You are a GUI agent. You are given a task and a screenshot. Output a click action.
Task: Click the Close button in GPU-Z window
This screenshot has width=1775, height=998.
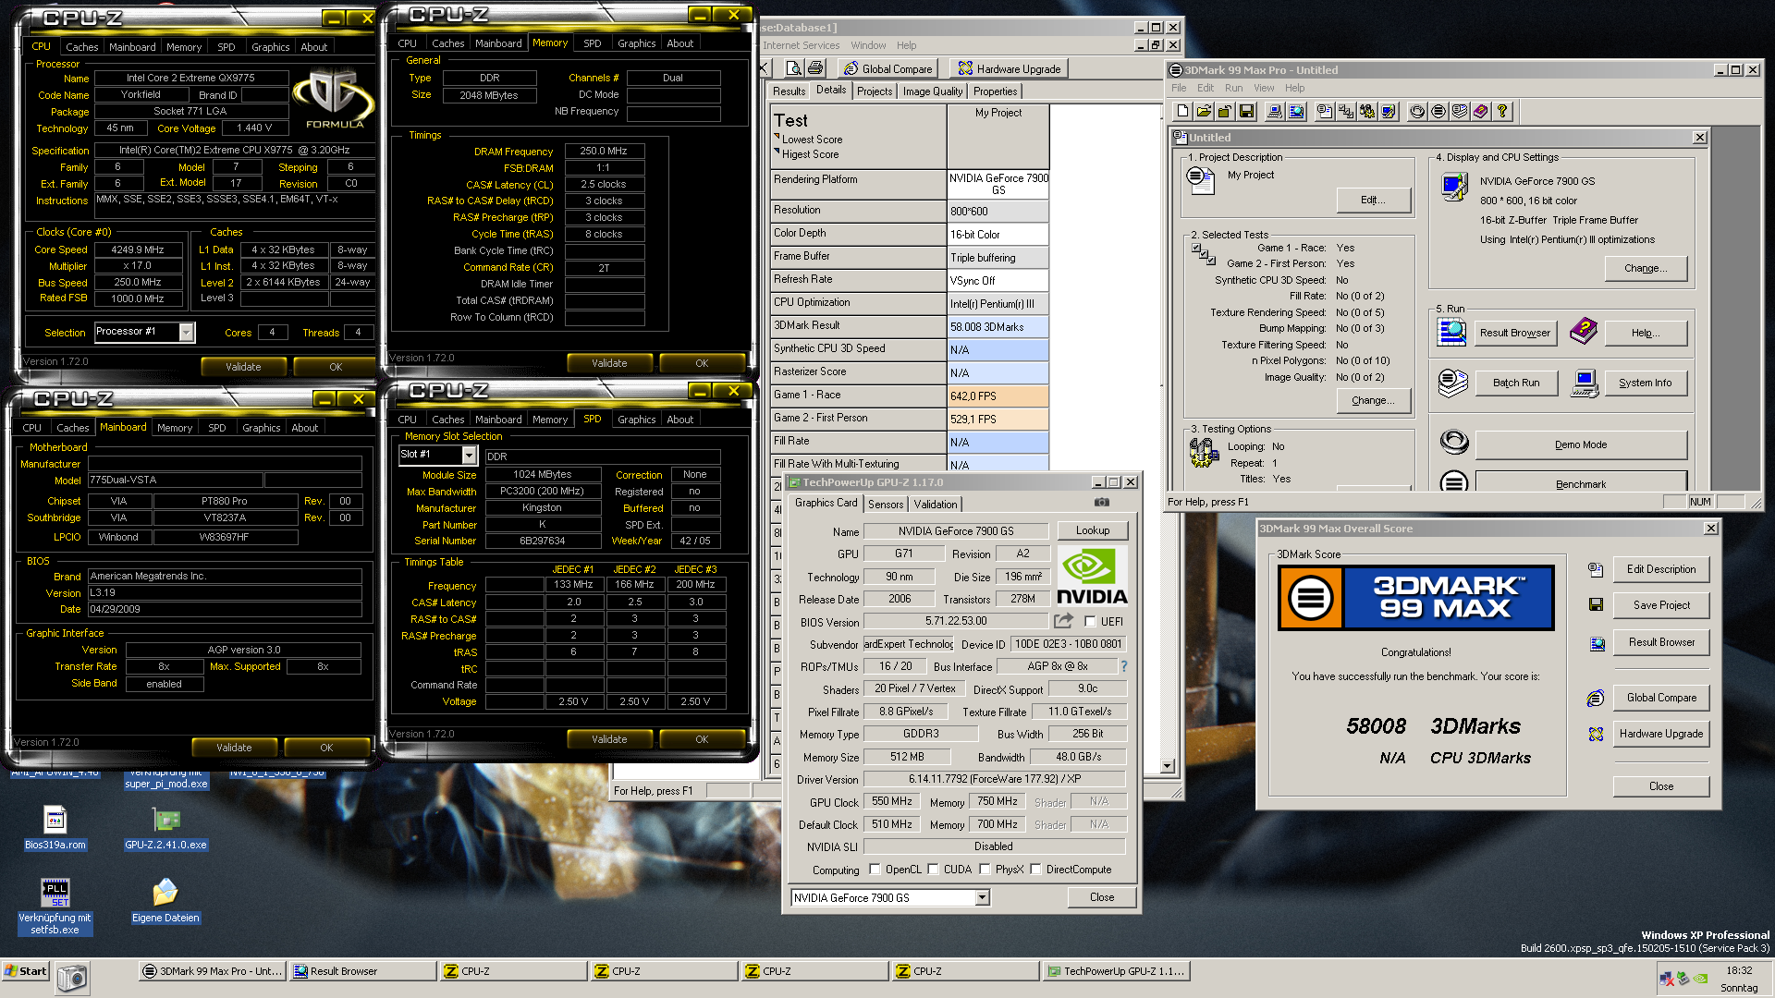tap(1101, 897)
